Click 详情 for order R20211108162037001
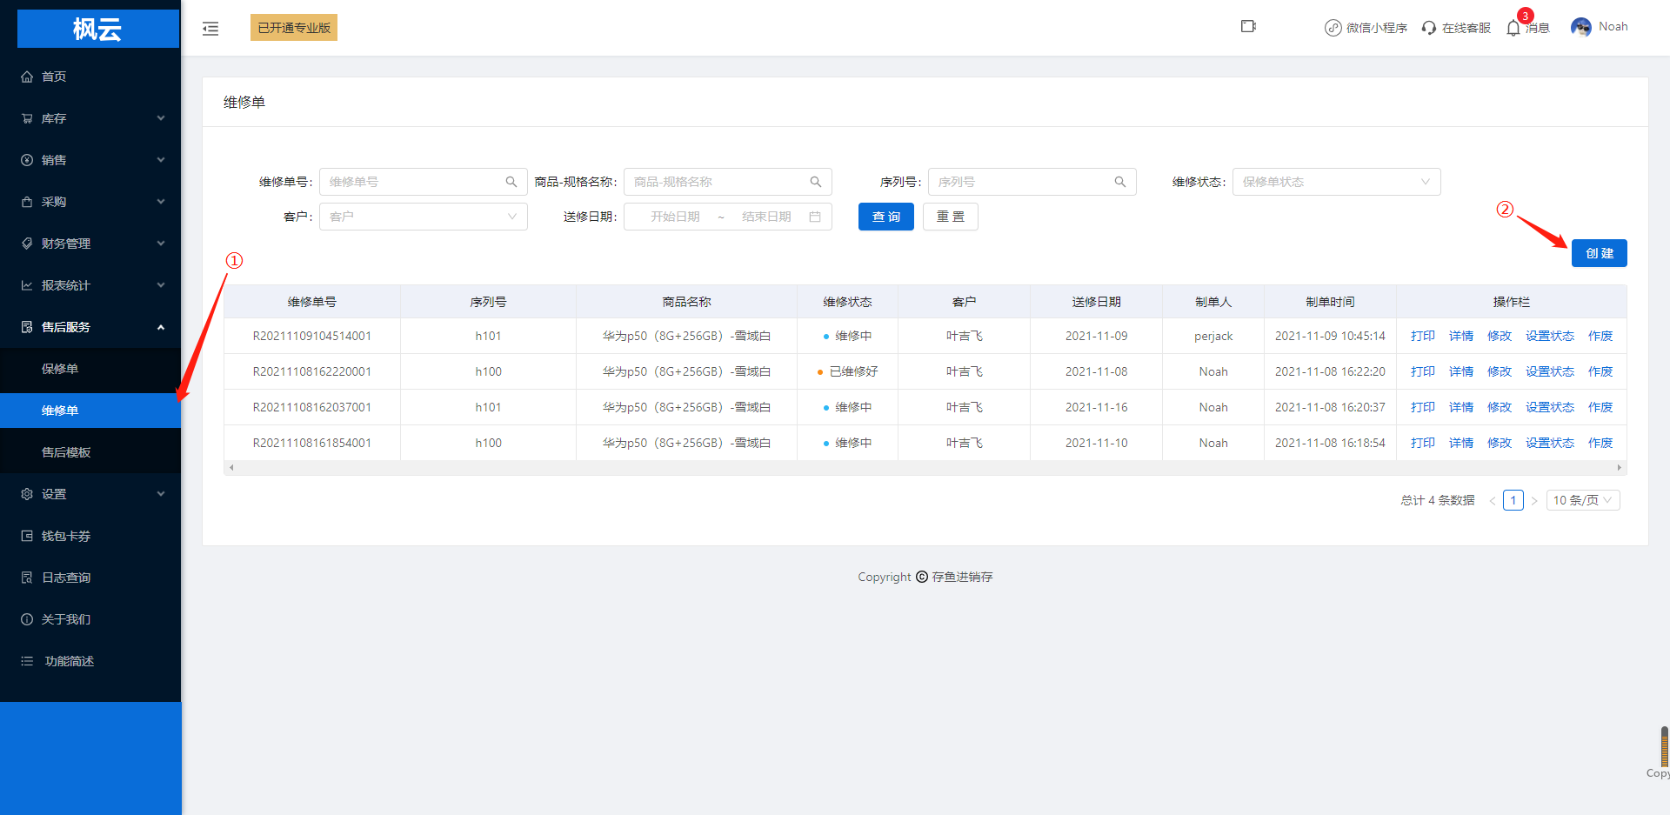 tap(1460, 407)
